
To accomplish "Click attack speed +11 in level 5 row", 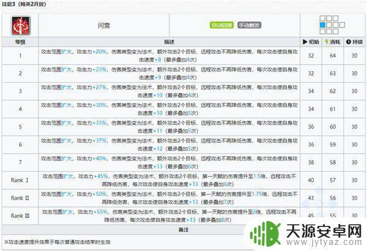I will coord(158,131).
